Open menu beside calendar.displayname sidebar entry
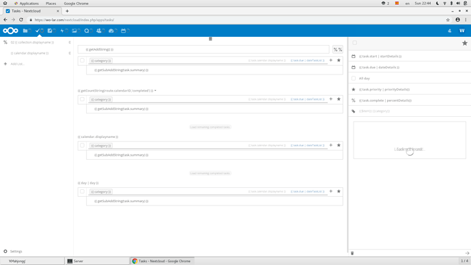 point(70,53)
